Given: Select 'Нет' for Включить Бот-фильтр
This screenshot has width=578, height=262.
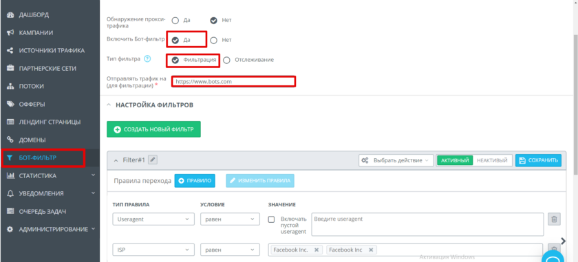Looking at the screenshot, I should click(x=214, y=40).
